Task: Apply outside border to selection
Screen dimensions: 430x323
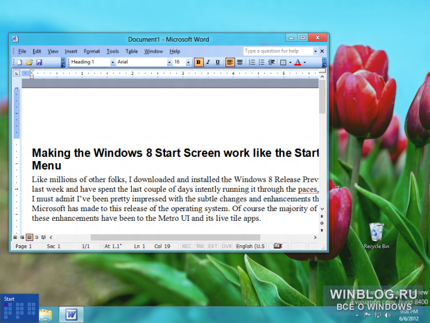Action: coord(283,63)
